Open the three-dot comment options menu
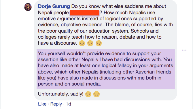 [184, 50]
